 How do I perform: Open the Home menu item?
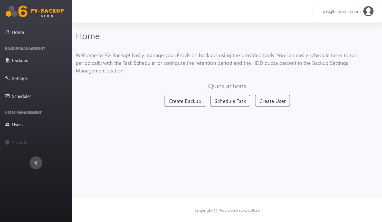click(x=18, y=32)
